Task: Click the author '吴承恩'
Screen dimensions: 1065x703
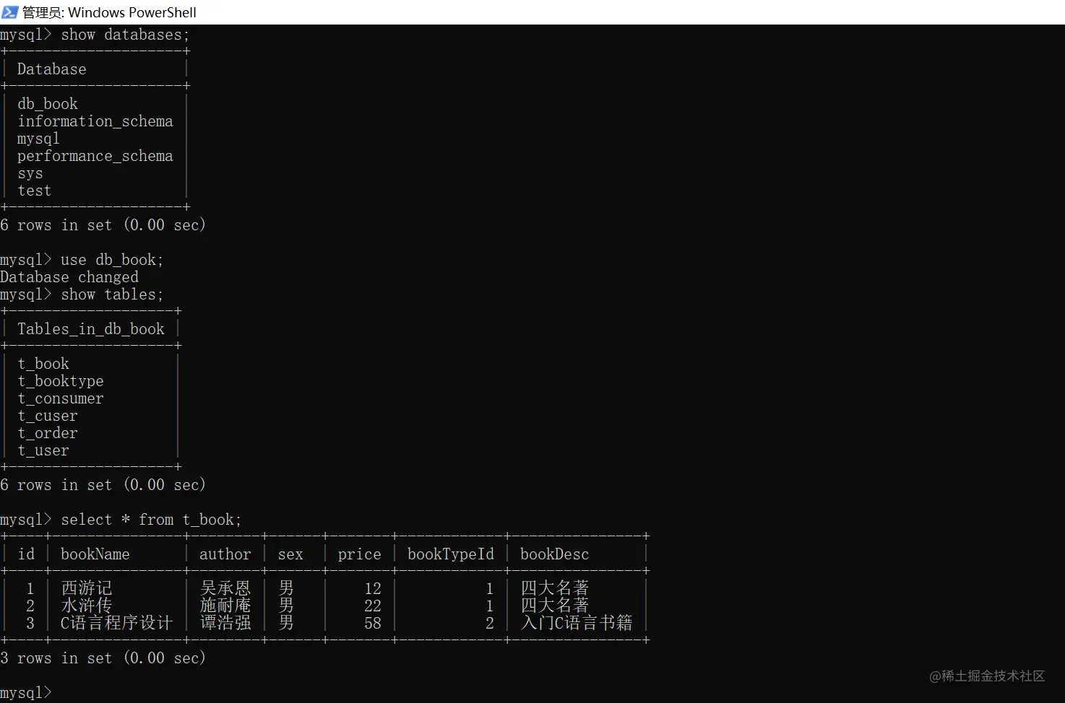Action: pos(225,588)
